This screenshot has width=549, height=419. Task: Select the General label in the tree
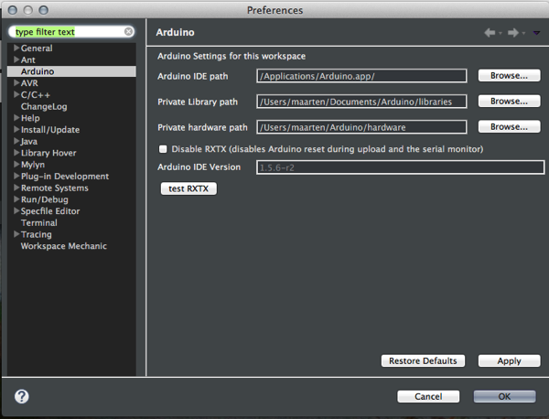[x=37, y=48]
